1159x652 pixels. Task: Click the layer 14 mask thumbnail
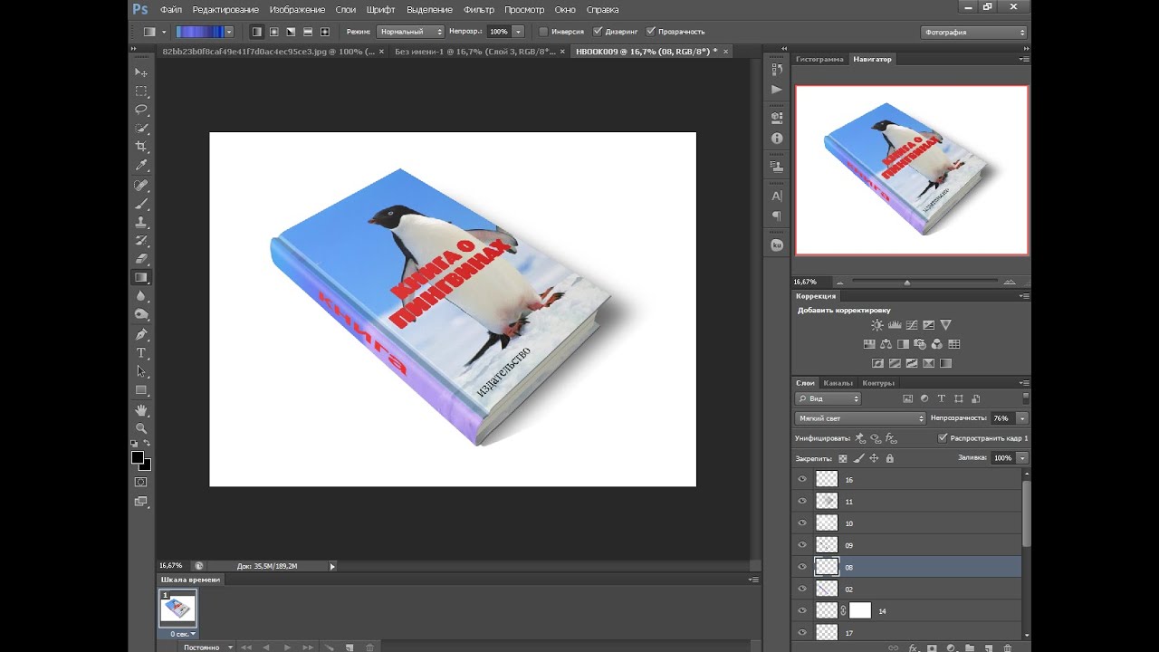(859, 610)
